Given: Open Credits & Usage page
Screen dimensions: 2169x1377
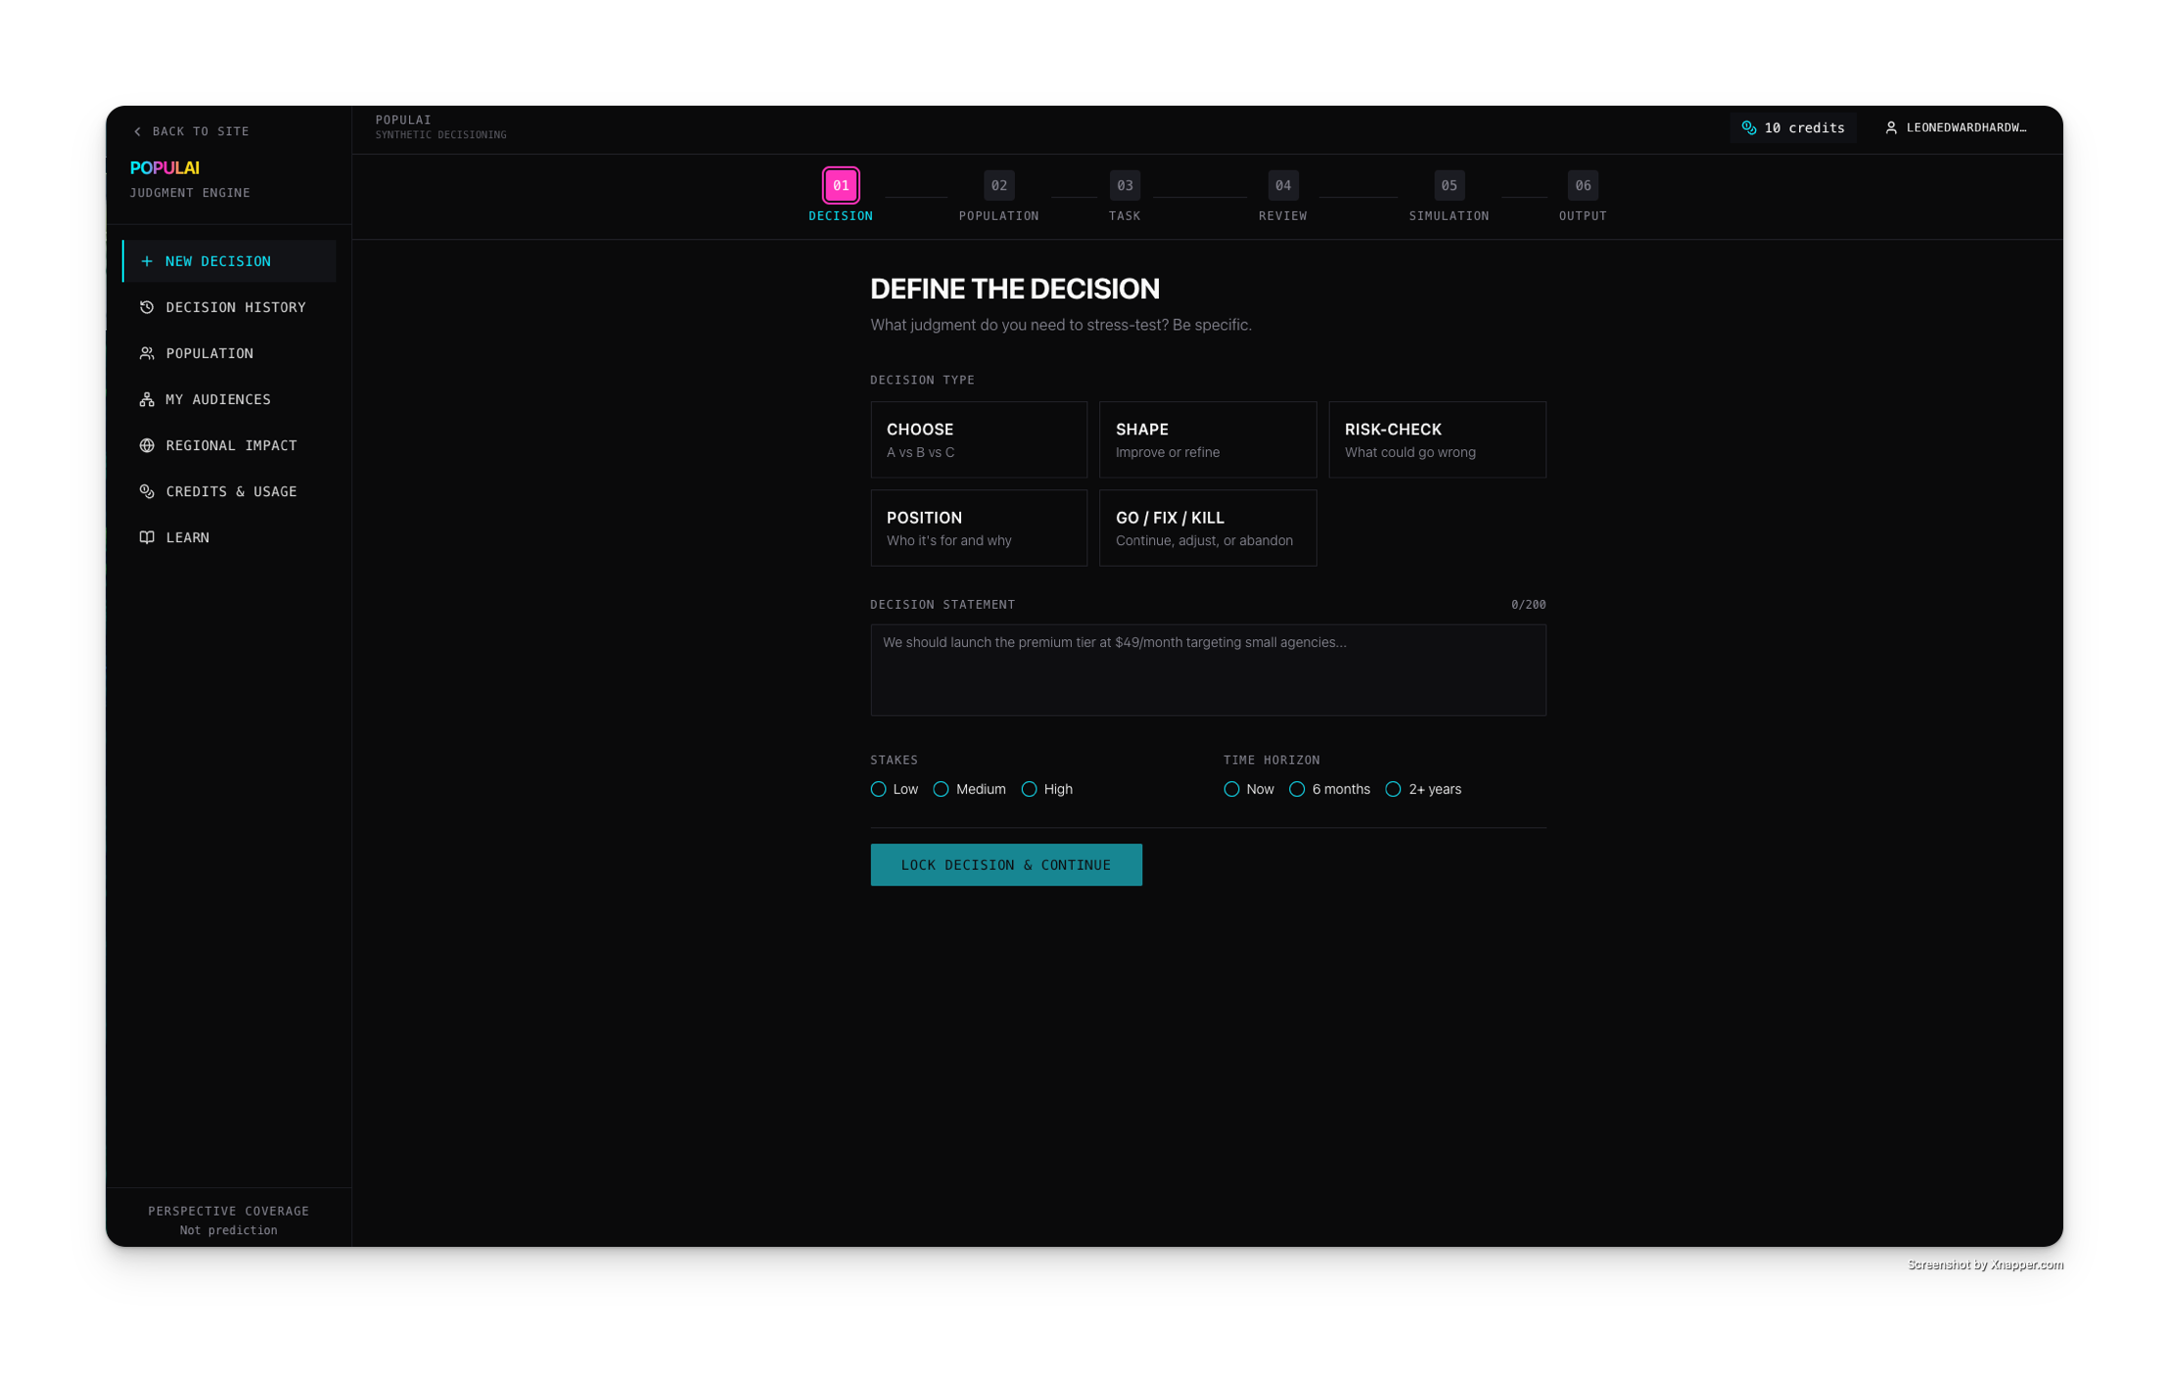Looking at the screenshot, I should [x=229, y=491].
